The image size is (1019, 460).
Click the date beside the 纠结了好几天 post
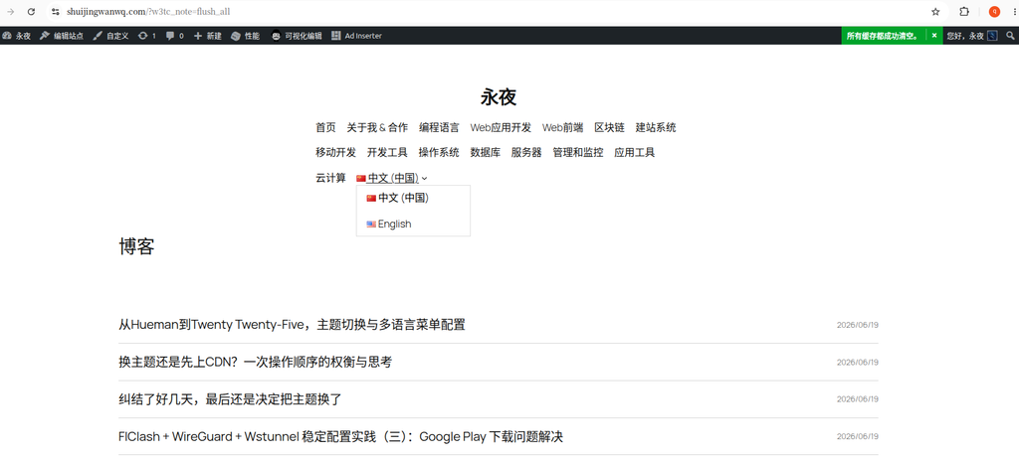coord(857,399)
